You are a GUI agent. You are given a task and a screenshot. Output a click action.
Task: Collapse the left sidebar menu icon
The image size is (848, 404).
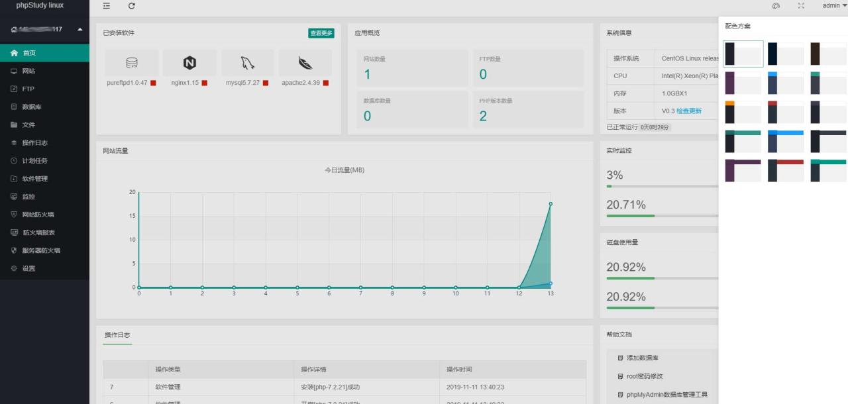click(x=107, y=6)
